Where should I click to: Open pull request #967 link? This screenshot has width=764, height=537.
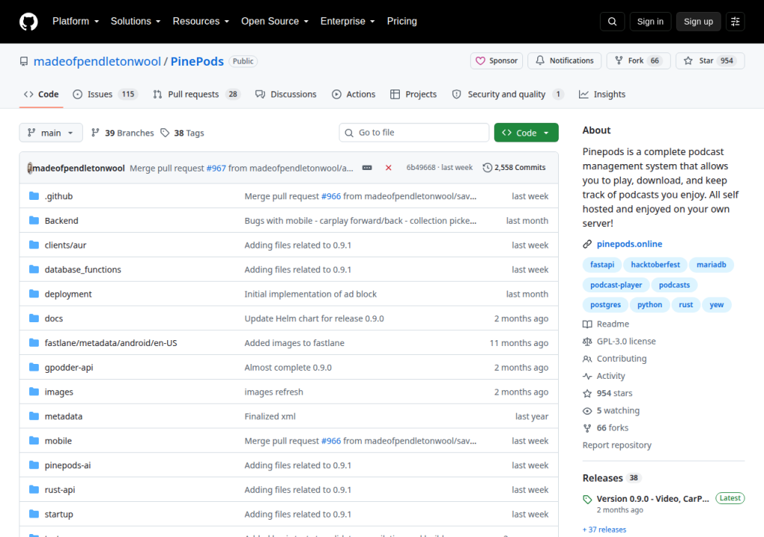pos(216,168)
